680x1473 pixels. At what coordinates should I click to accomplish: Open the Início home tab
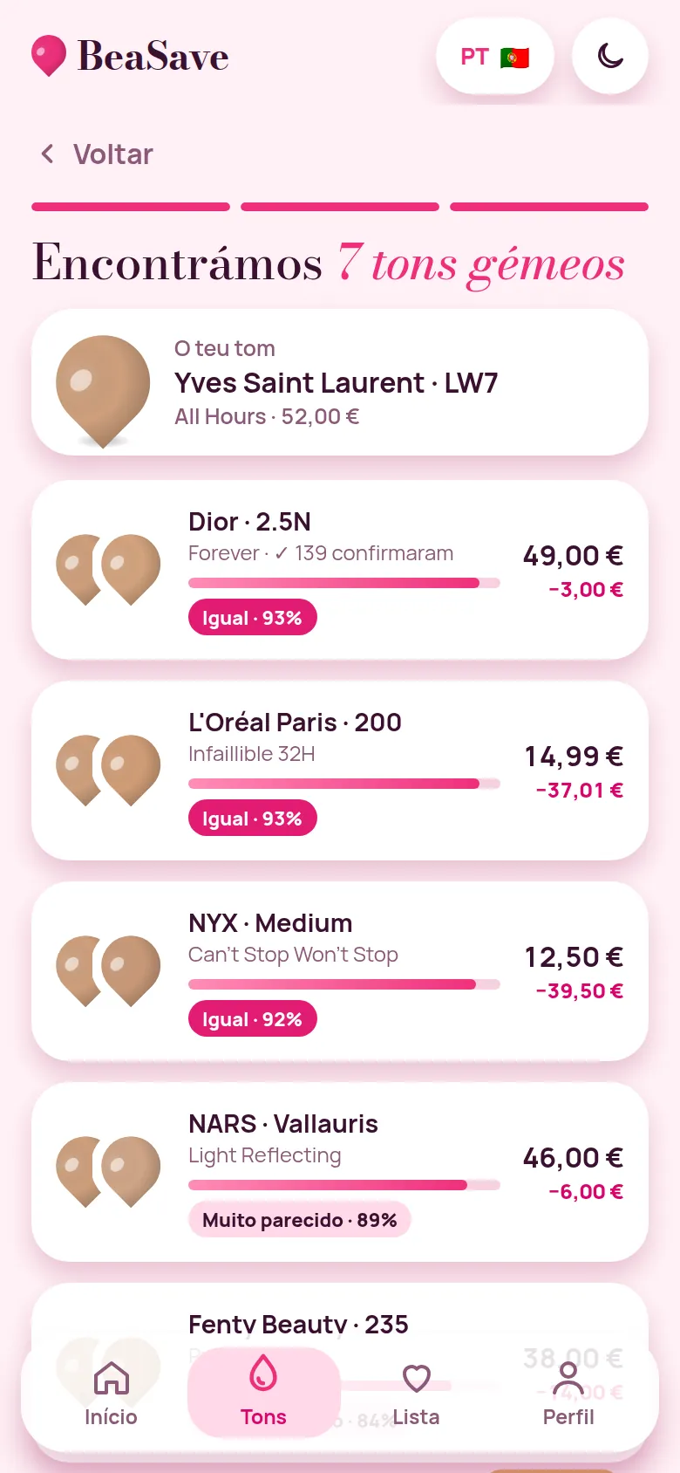click(111, 1394)
